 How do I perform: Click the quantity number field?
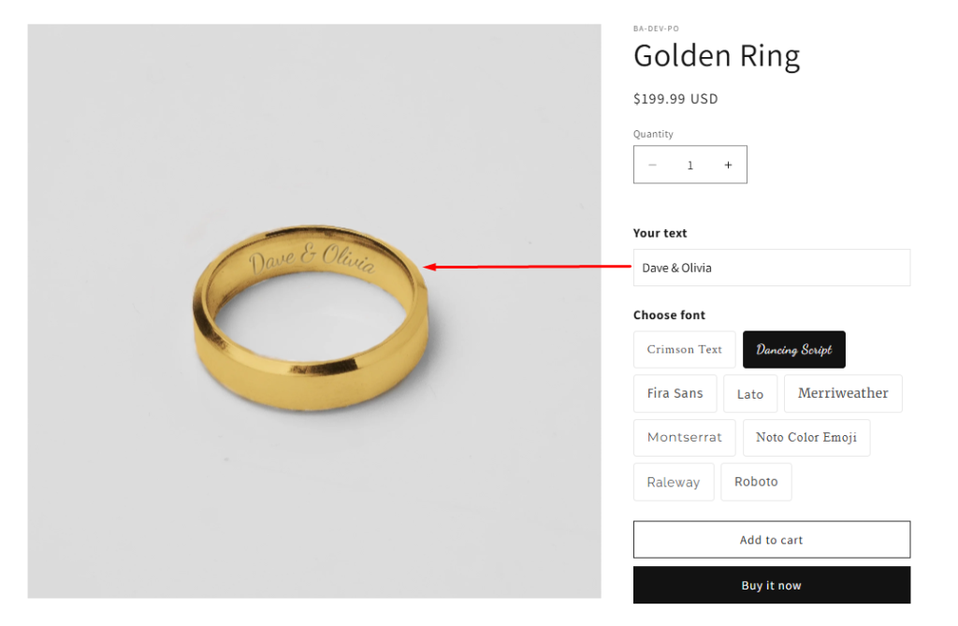(x=690, y=165)
